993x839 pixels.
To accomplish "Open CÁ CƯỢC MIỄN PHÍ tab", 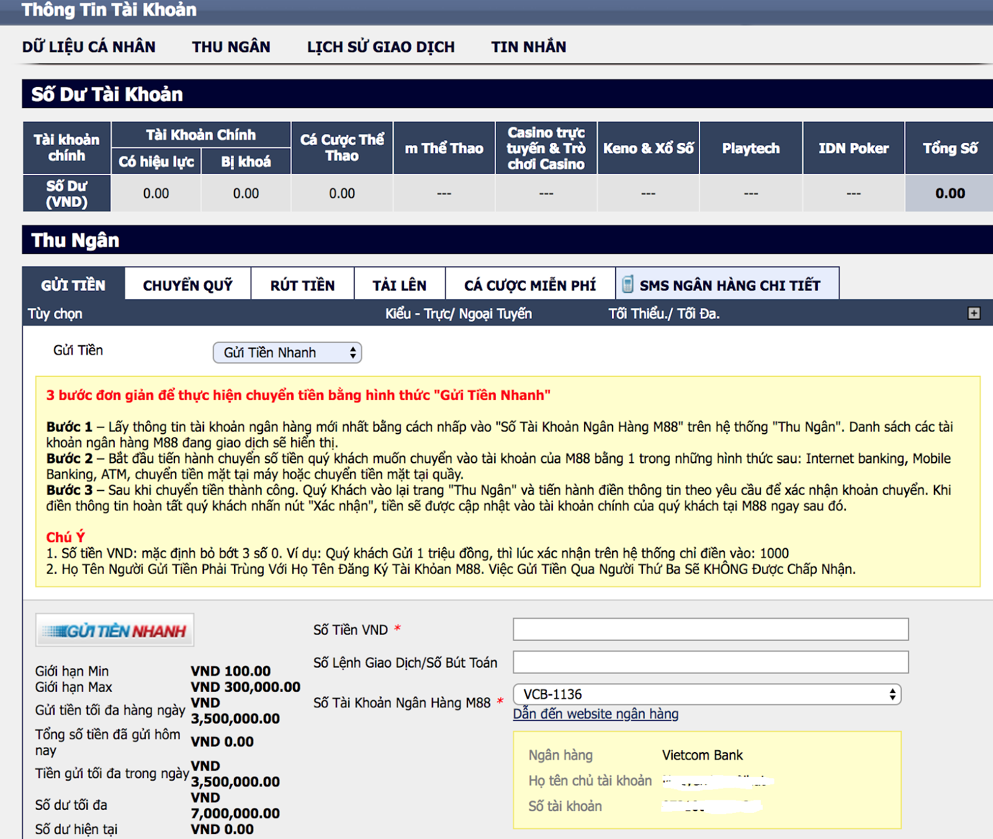I will click(x=530, y=284).
